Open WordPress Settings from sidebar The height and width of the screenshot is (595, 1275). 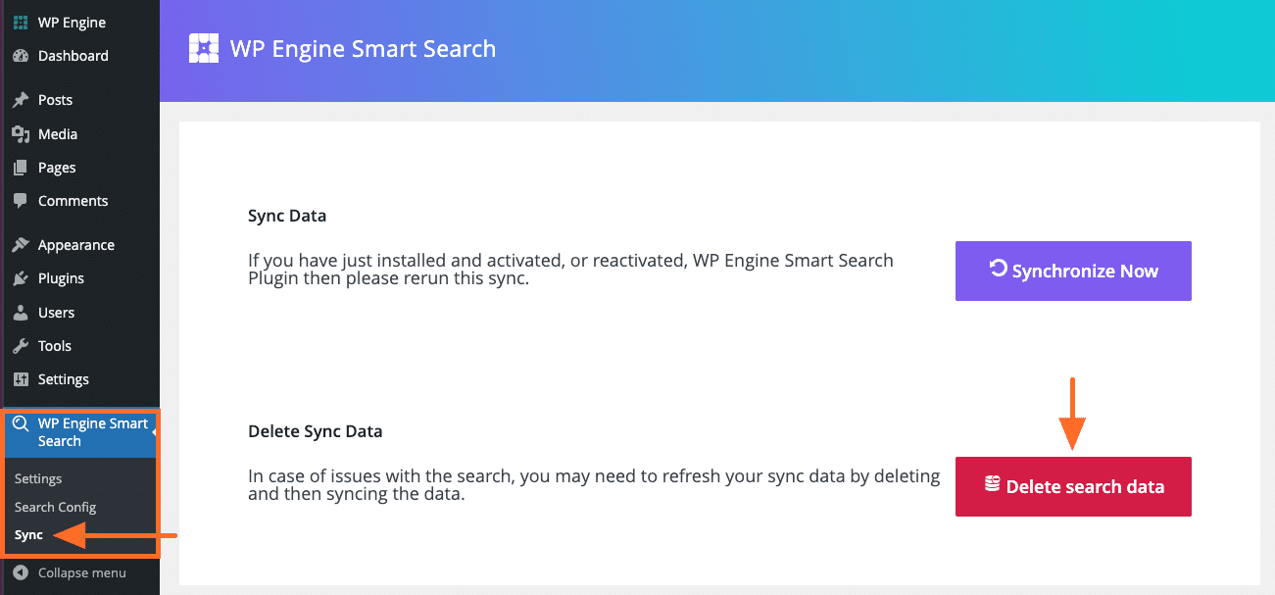[63, 379]
